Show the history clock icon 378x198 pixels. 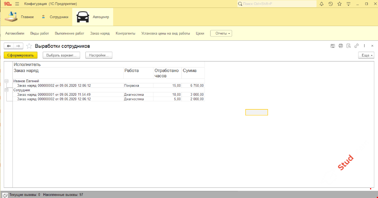(x=331, y=4)
